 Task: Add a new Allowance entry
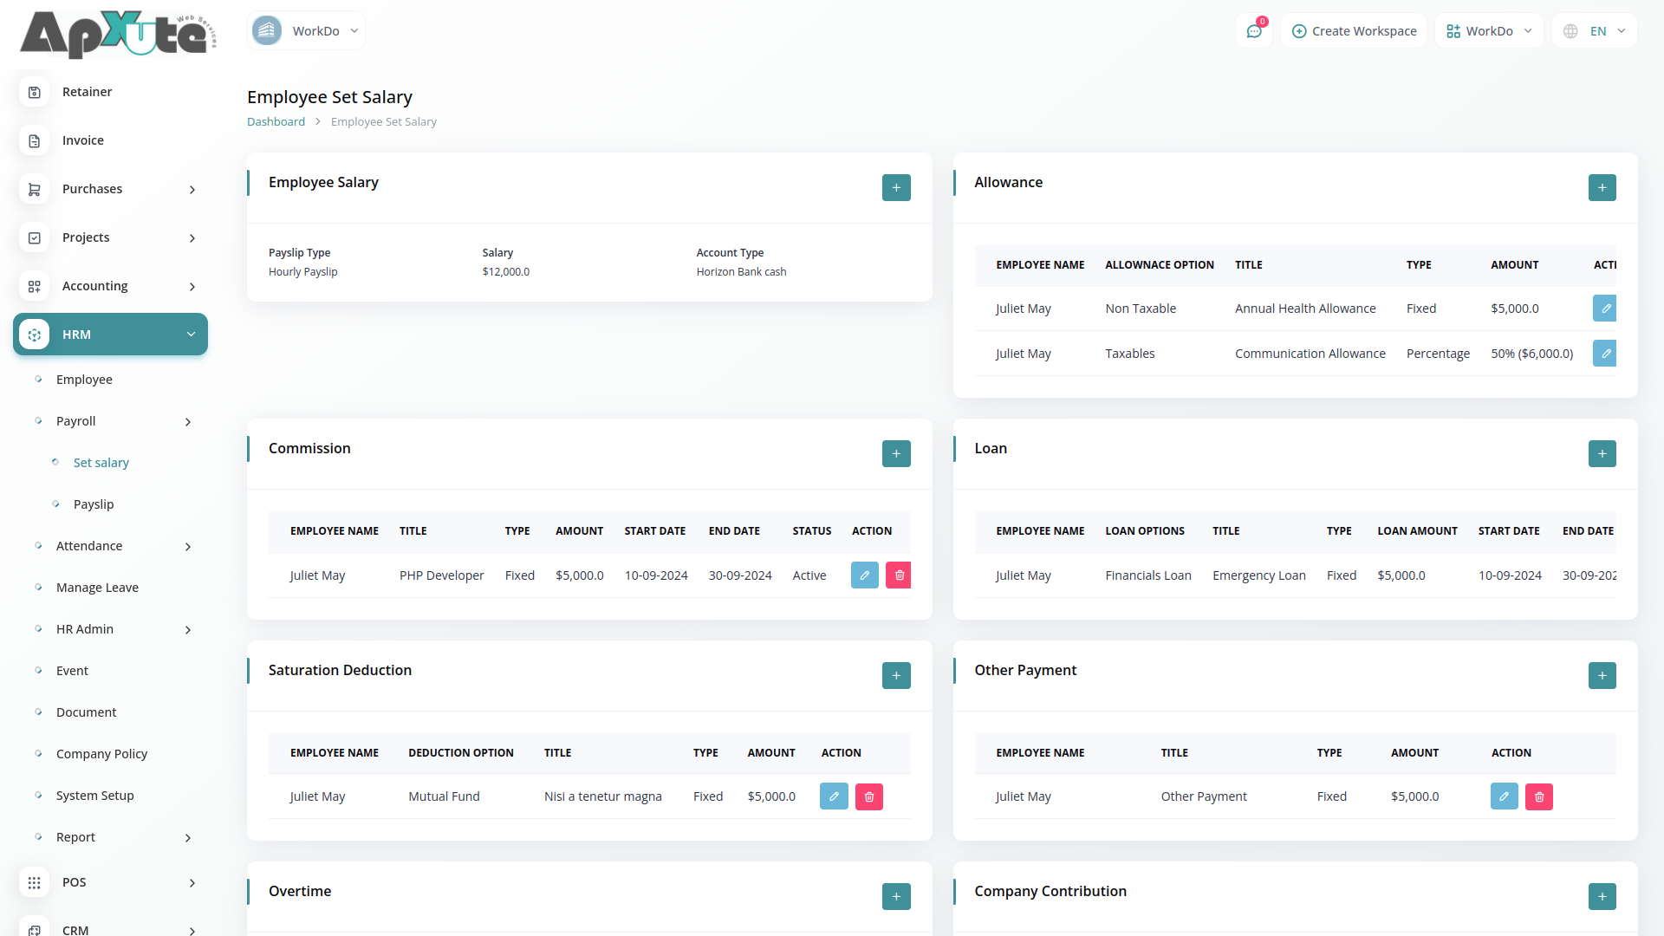coord(1602,188)
